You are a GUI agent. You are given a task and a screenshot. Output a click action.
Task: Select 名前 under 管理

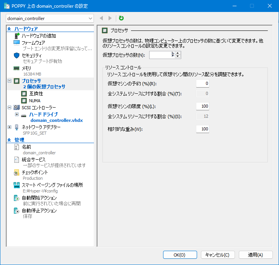pos(26,147)
